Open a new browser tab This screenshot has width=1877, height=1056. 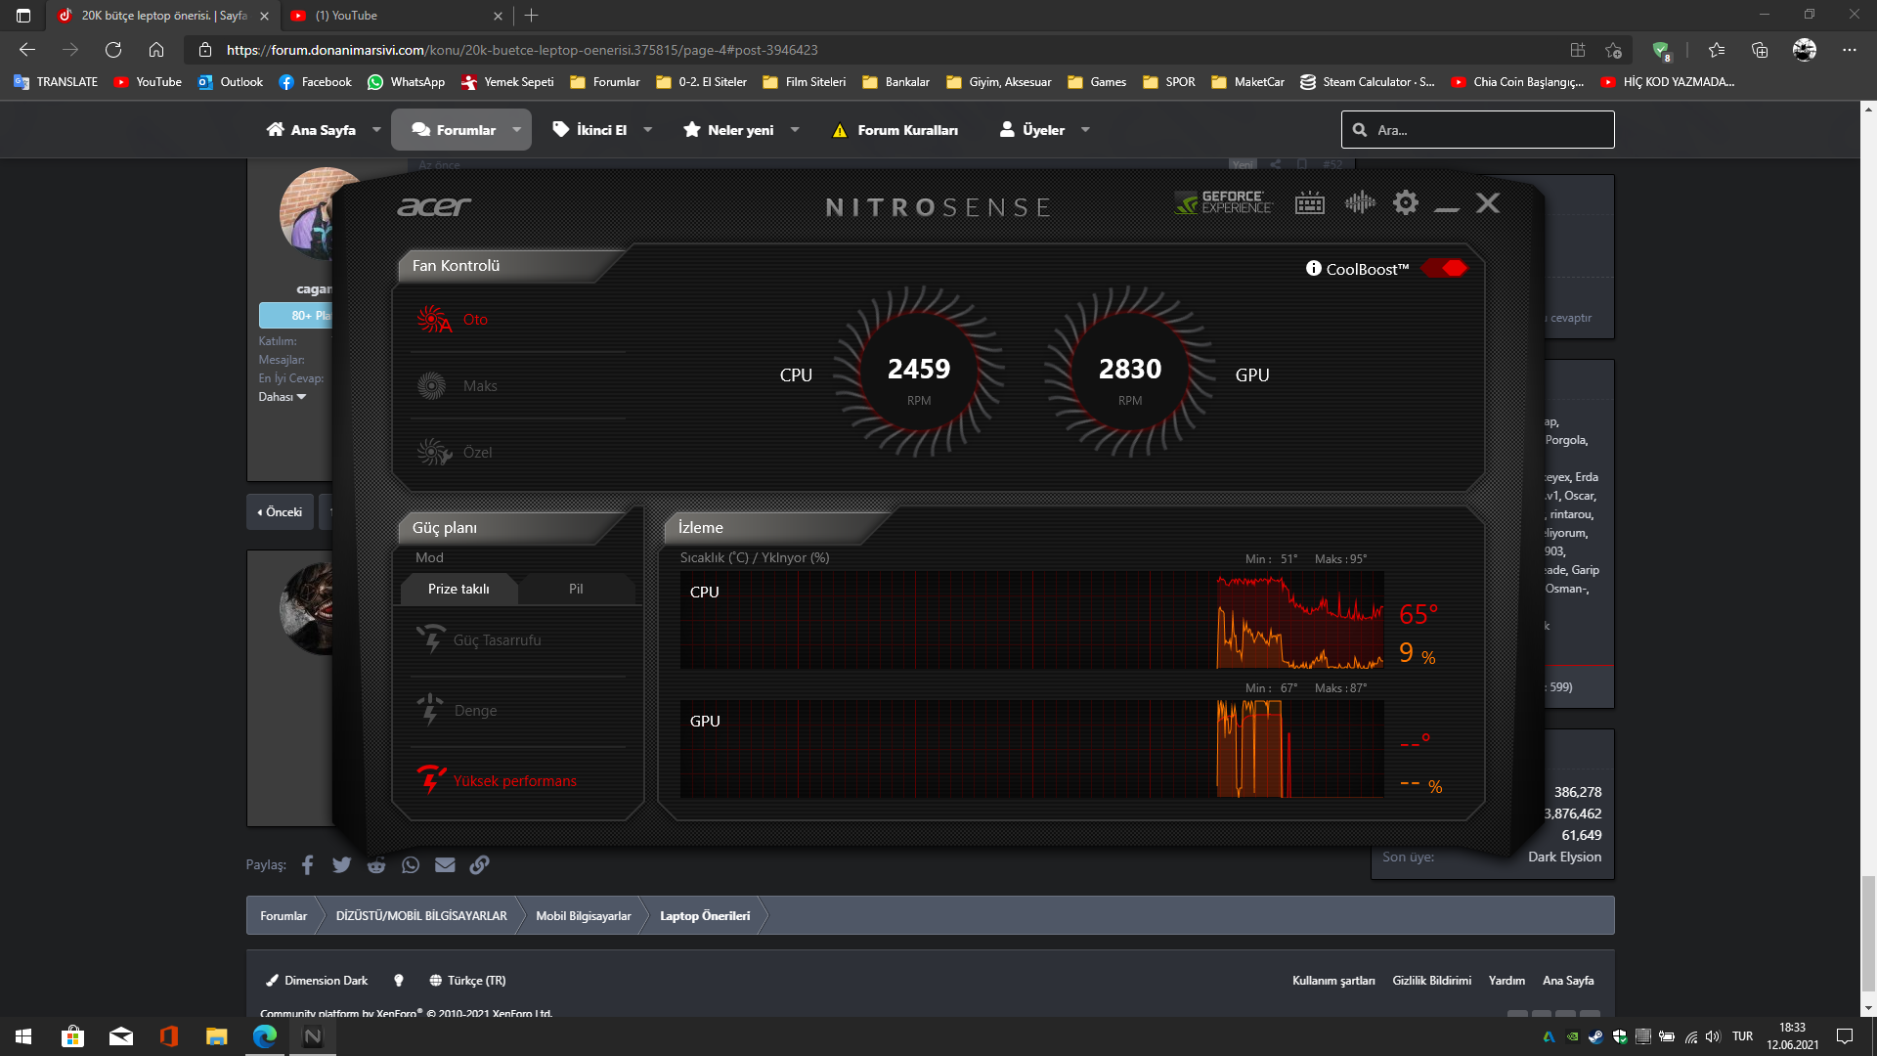[532, 16]
